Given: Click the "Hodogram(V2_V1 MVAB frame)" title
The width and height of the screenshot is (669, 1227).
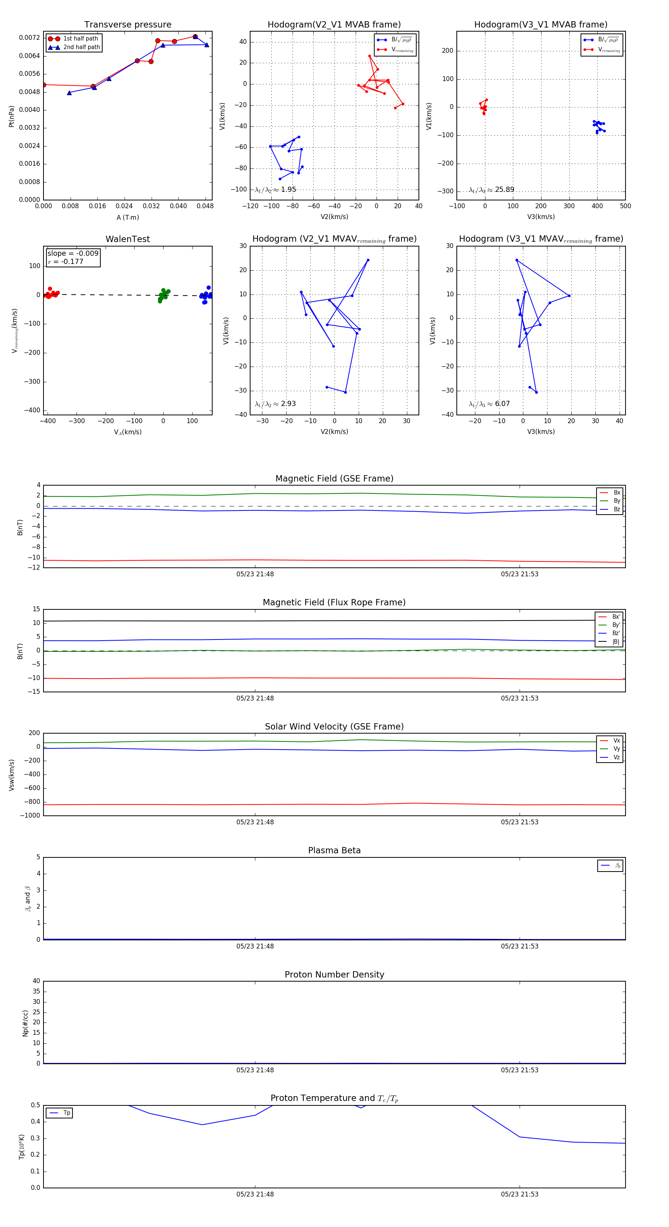Looking at the screenshot, I should [x=334, y=25].
